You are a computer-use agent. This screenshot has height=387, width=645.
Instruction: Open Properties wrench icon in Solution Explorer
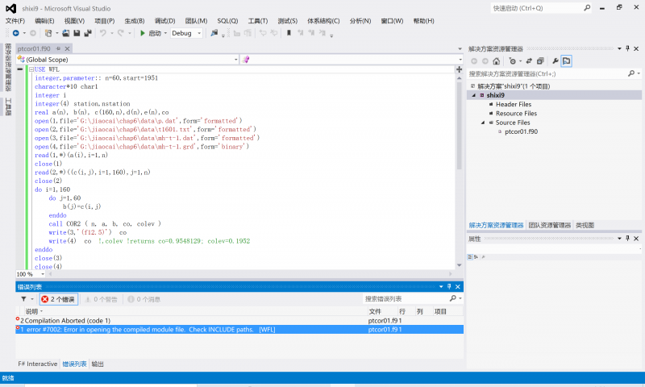[x=555, y=60]
